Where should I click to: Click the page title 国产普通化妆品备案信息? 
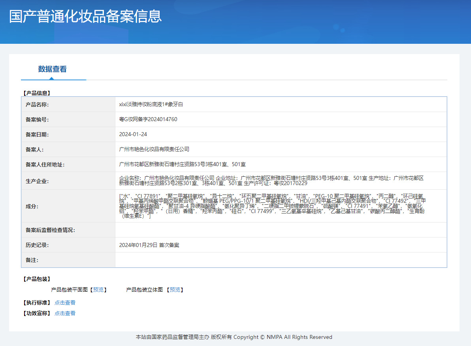click(85, 16)
